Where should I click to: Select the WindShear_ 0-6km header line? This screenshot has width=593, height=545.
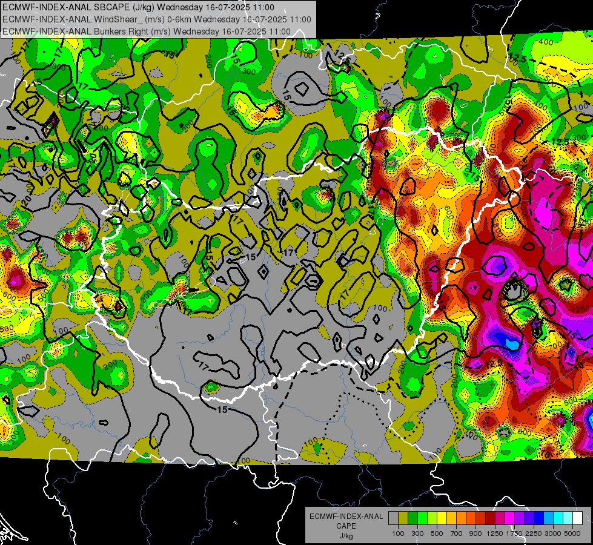pos(156,19)
